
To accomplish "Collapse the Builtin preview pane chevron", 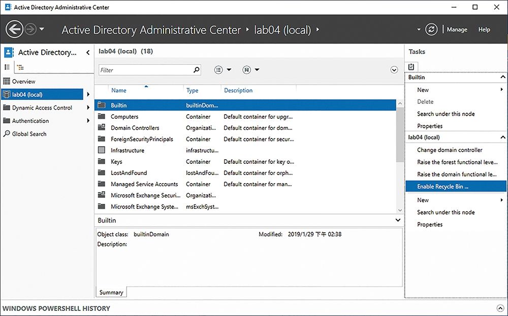I will 398,220.
